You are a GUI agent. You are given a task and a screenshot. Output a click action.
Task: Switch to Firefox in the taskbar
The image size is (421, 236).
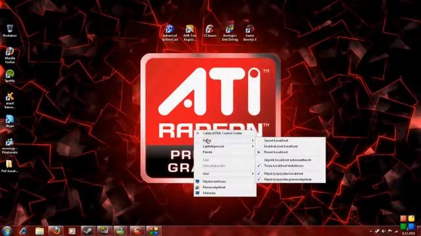[x=56, y=231]
